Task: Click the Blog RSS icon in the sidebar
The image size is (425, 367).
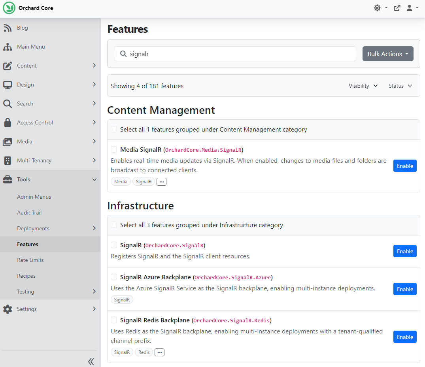Action: tap(8, 28)
